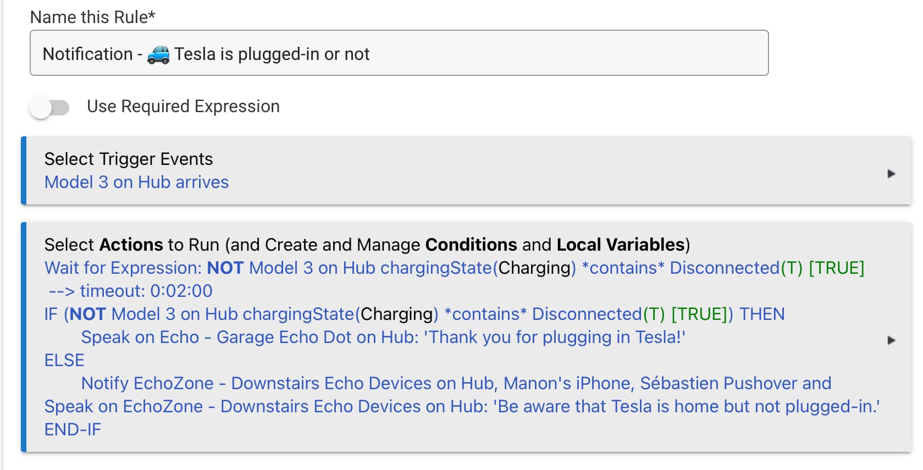The image size is (923, 470).
Task: Open the Notify EchoZone Downstairs Echo Devices action
Action: pos(456,383)
